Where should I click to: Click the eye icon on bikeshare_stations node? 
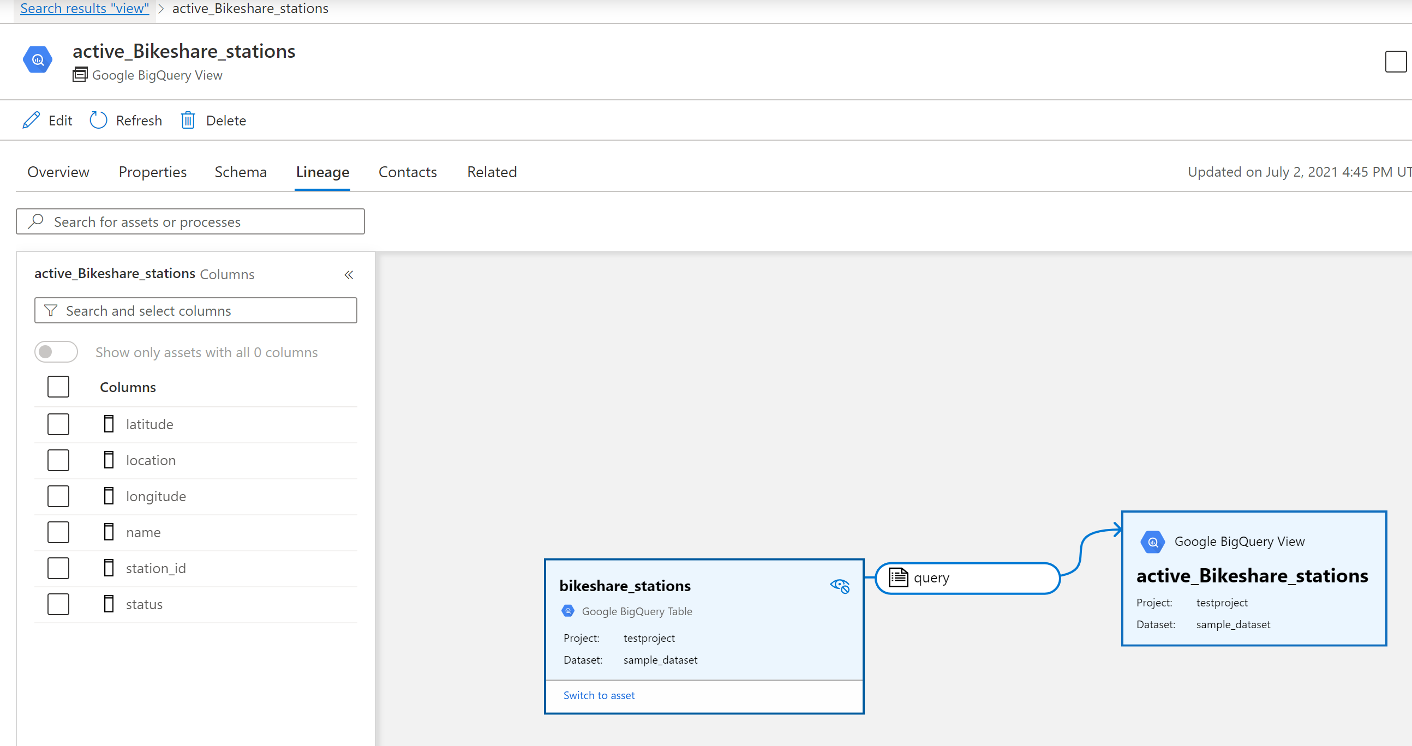pos(840,586)
